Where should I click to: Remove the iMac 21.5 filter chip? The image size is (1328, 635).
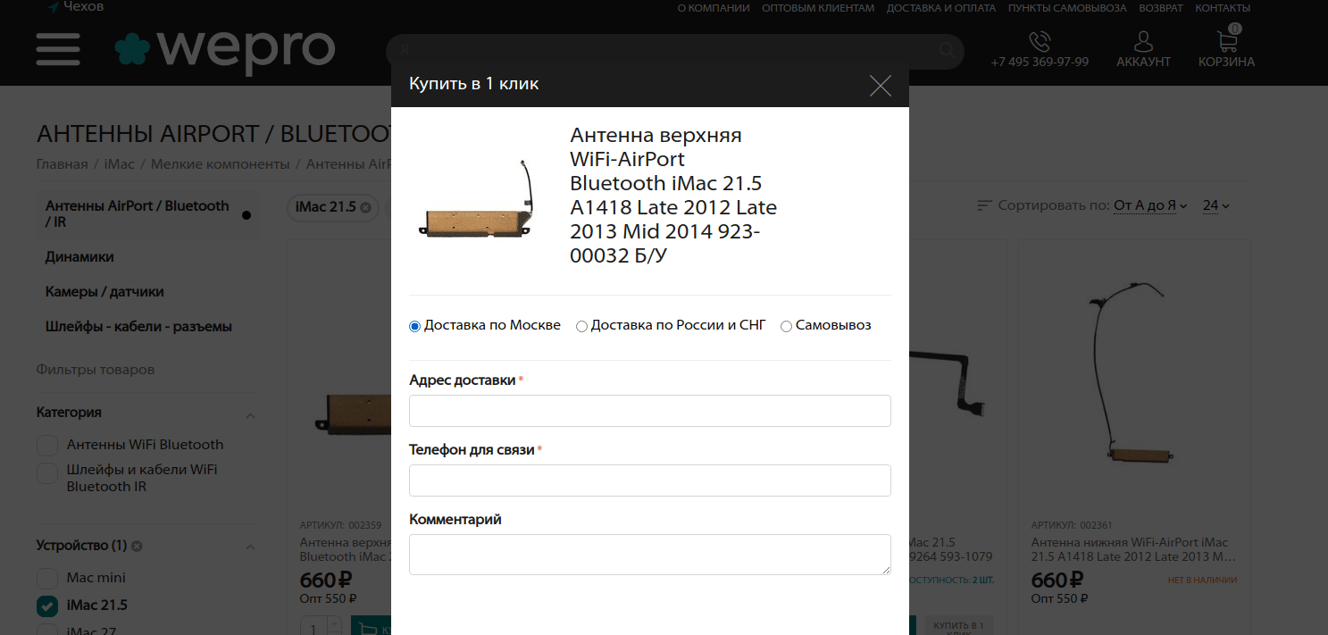[x=365, y=207]
